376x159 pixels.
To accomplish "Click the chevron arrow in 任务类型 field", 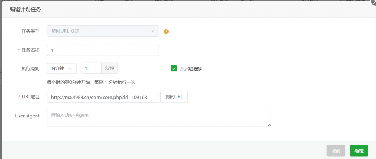I will 152,31.
